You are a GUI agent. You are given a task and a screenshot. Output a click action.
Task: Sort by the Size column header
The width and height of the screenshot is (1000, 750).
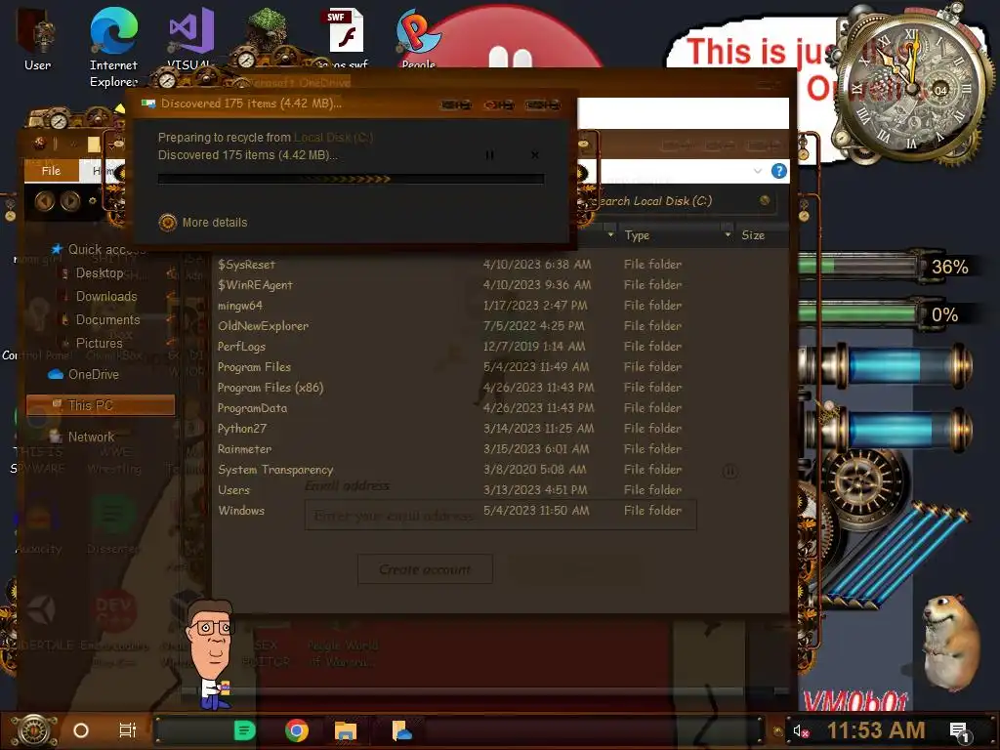tap(762, 235)
